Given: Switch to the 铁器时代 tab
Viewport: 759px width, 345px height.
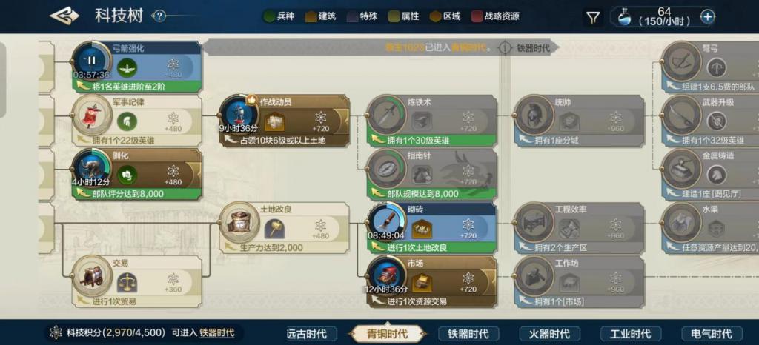Looking at the screenshot, I should tap(468, 333).
